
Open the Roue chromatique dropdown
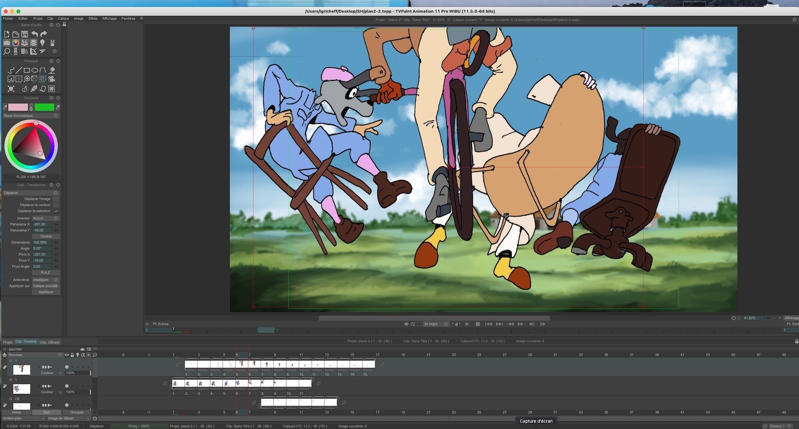point(31,116)
